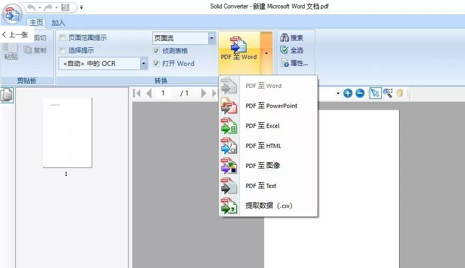Collapse the PDF 至 Word split-button arrow
This screenshot has width=465, height=268.
coord(266,53)
